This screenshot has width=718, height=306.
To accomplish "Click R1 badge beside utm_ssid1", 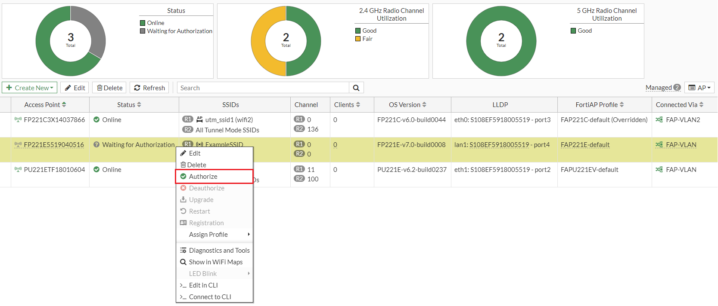I will (188, 119).
